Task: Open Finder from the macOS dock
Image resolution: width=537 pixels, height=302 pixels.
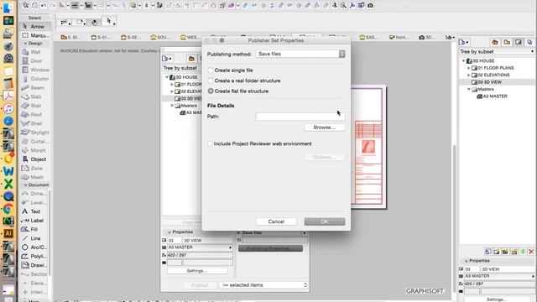Action: [x=8, y=8]
